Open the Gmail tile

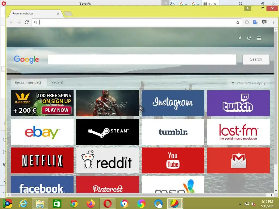(x=238, y=160)
